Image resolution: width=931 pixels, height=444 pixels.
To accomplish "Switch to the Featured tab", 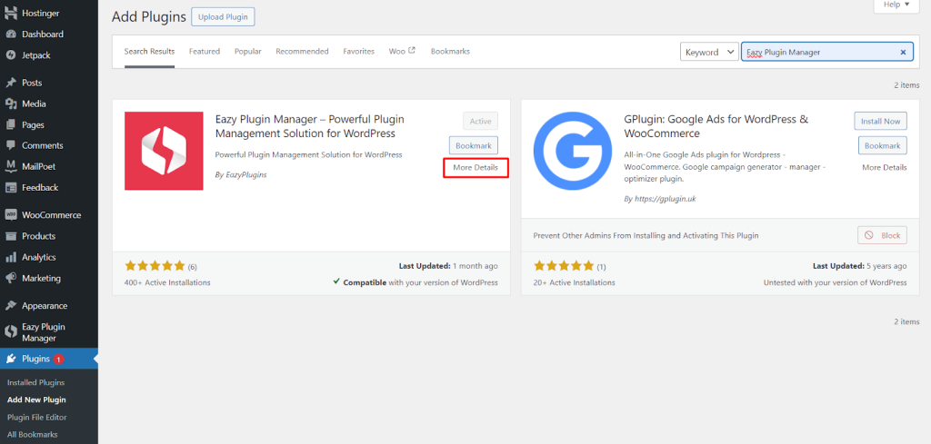I will tap(205, 52).
